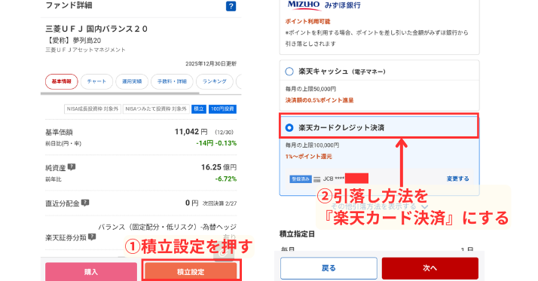Click the 積立 blue tag
Screen dimensions: 538x281
click(x=199, y=109)
